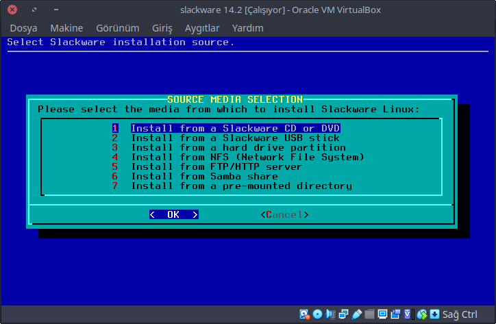Click the keyboard capture down-arrow icon
Screen dimensions: 496x324
coord(434,314)
